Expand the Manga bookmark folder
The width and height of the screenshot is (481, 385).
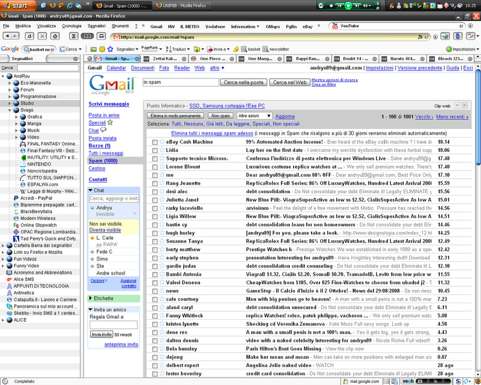point(16,124)
